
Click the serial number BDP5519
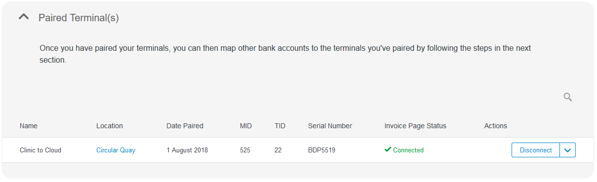coord(321,150)
